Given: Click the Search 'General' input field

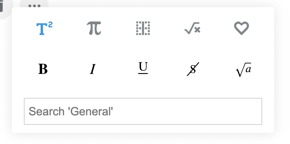Looking at the screenshot, I should [143, 111].
